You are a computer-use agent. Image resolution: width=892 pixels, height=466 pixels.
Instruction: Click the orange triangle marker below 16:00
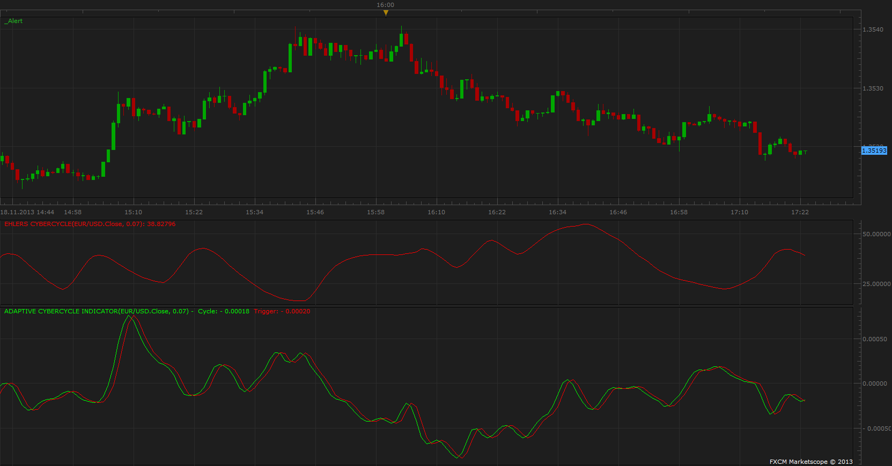tap(386, 13)
